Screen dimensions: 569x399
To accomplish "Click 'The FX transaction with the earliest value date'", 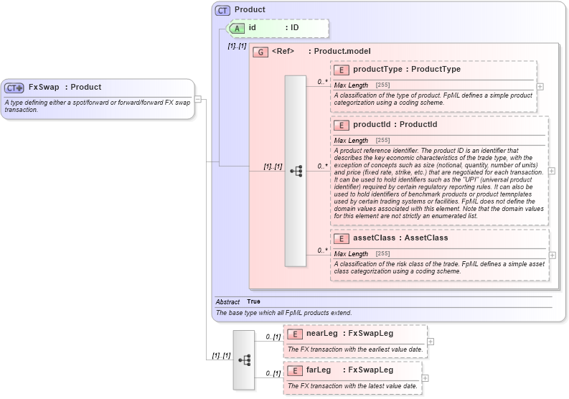I will tap(355, 349).
